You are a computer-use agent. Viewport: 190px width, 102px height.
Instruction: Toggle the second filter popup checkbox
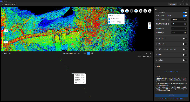pos(110,22)
